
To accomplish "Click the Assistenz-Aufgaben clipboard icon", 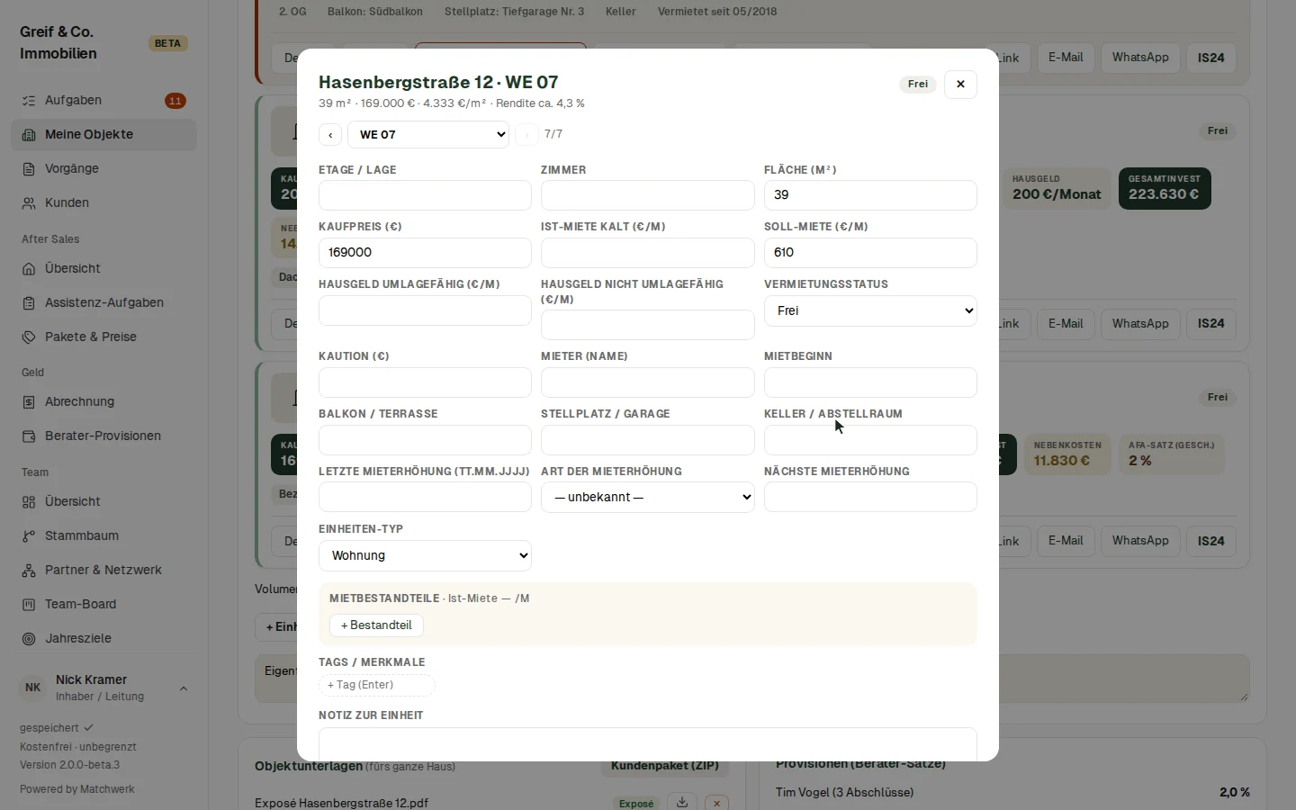I will click(29, 303).
